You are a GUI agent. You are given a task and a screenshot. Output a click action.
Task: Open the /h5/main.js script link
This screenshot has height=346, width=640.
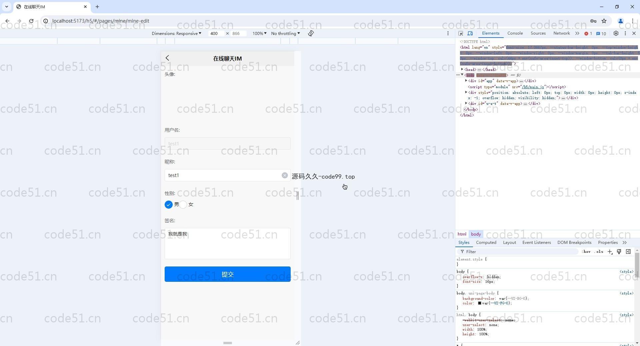(533, 87)
